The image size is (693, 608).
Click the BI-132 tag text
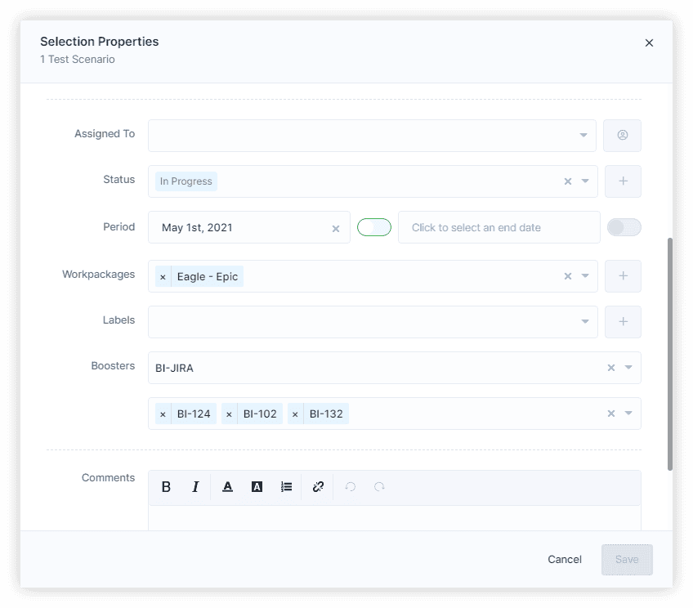tap(326, 414)
